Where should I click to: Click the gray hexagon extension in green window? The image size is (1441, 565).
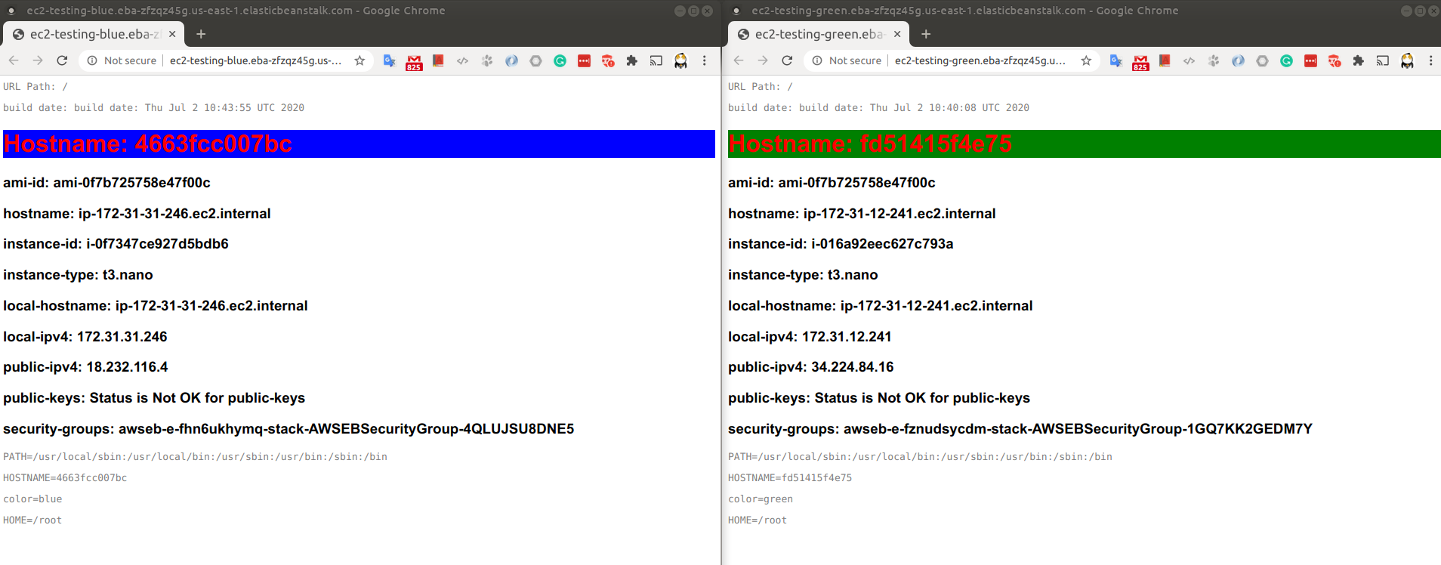click(x=1262, y=60)
